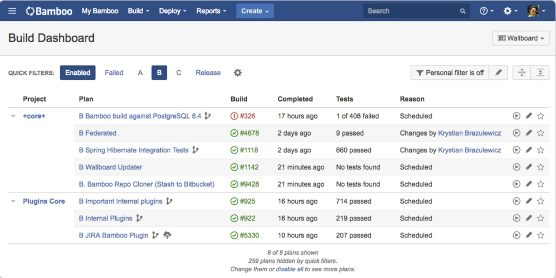The width and height of the screenshot is (556, 278).
Task: Run the B Spring Hibernate Integration Tests plan
Action: click(517, 150)
